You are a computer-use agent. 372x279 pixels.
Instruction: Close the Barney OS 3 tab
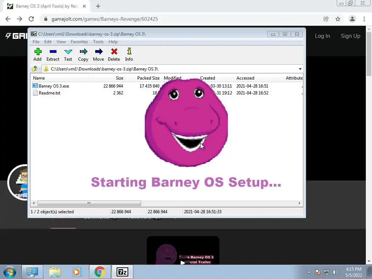pos(84,7)
